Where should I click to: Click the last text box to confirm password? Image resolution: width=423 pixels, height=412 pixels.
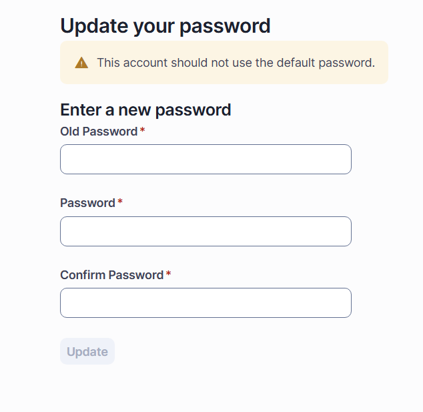click(x=205, y=302)
